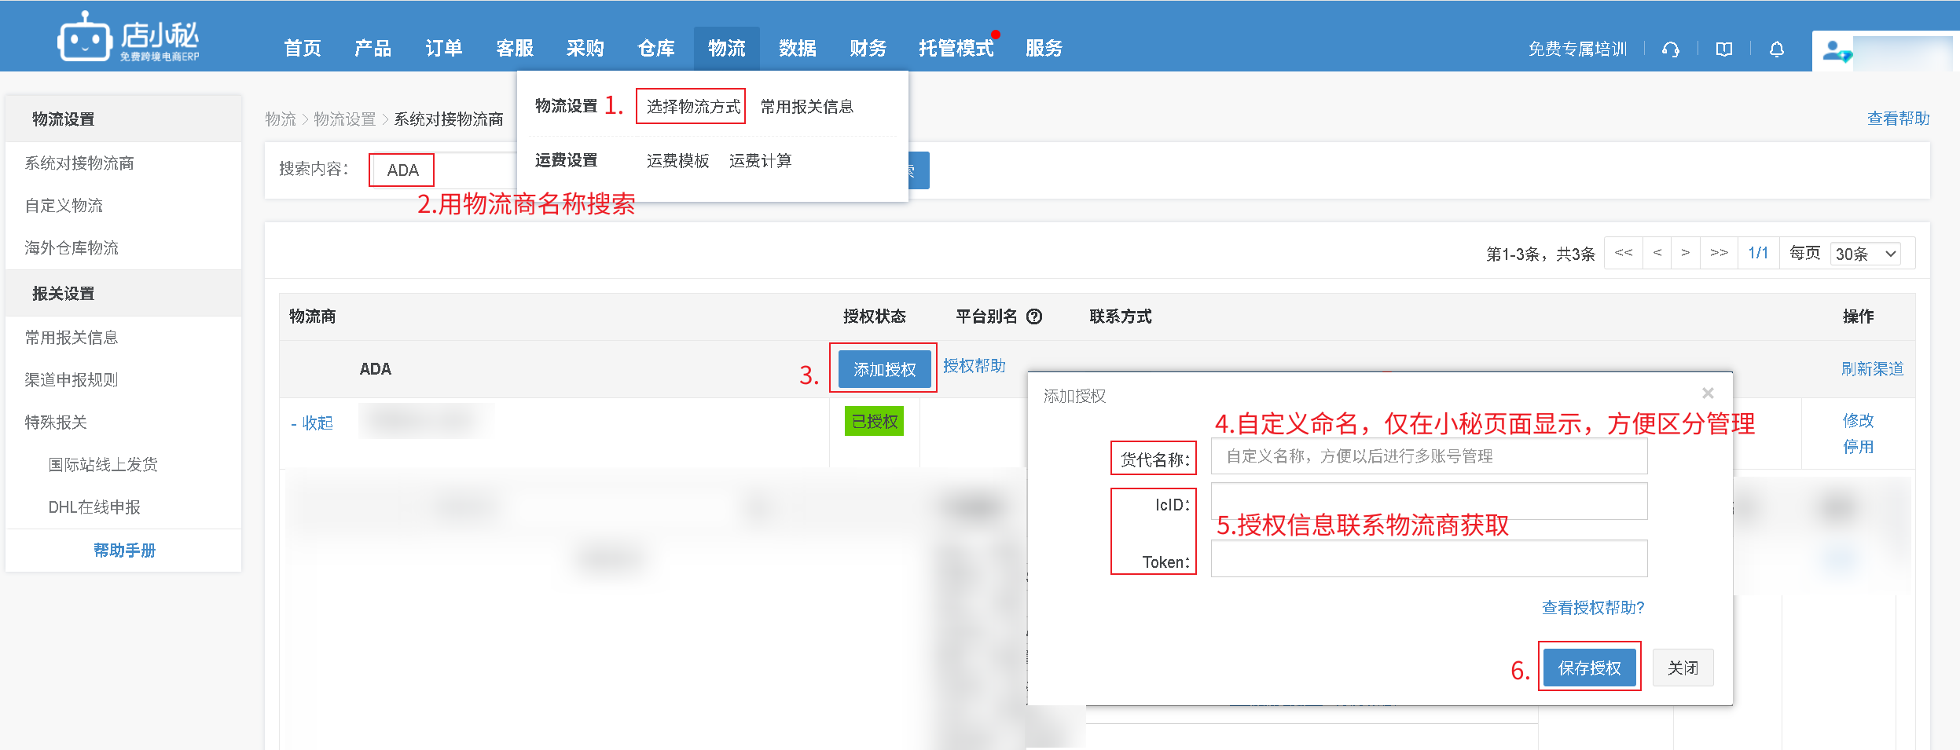
Task: Click the 店小秘 robot logo
Action: (83, 37)
